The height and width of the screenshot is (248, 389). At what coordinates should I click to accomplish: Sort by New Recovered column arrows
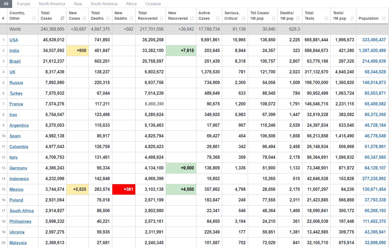point(192,18)
